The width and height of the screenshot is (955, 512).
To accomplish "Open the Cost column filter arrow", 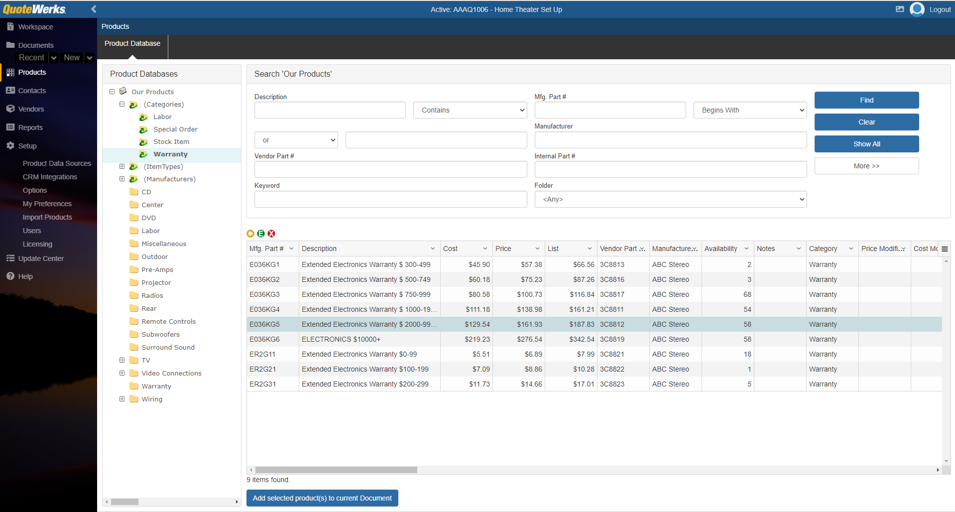I will (x=485, y=249).
